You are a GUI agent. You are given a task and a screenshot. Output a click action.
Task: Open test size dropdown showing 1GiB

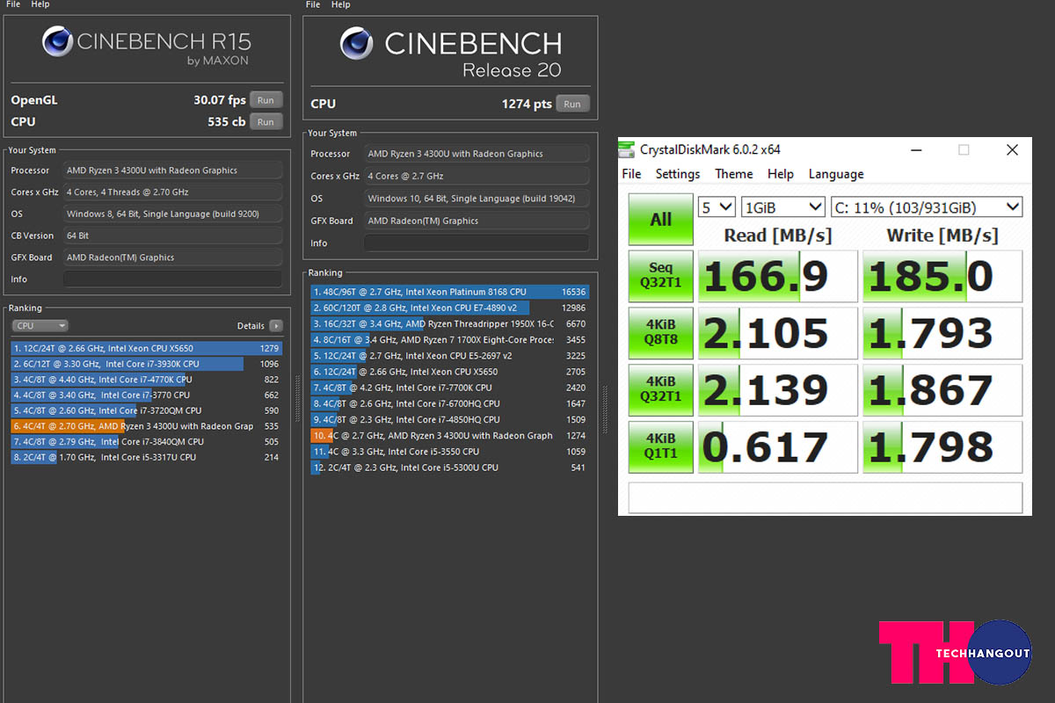(783, 207)
